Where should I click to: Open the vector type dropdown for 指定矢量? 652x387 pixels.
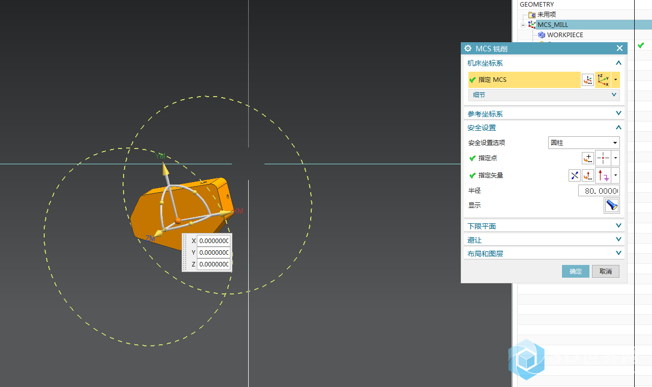coord(616,175)
